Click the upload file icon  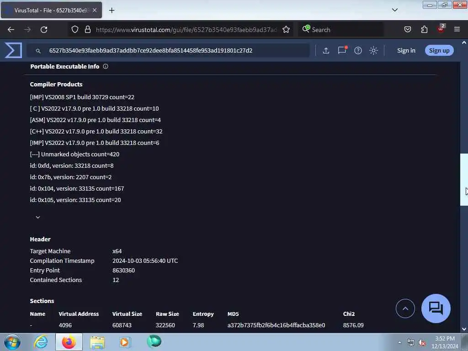tap(326, 51)
